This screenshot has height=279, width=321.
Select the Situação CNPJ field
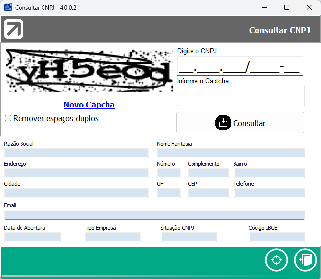click(x=189, y=237)
